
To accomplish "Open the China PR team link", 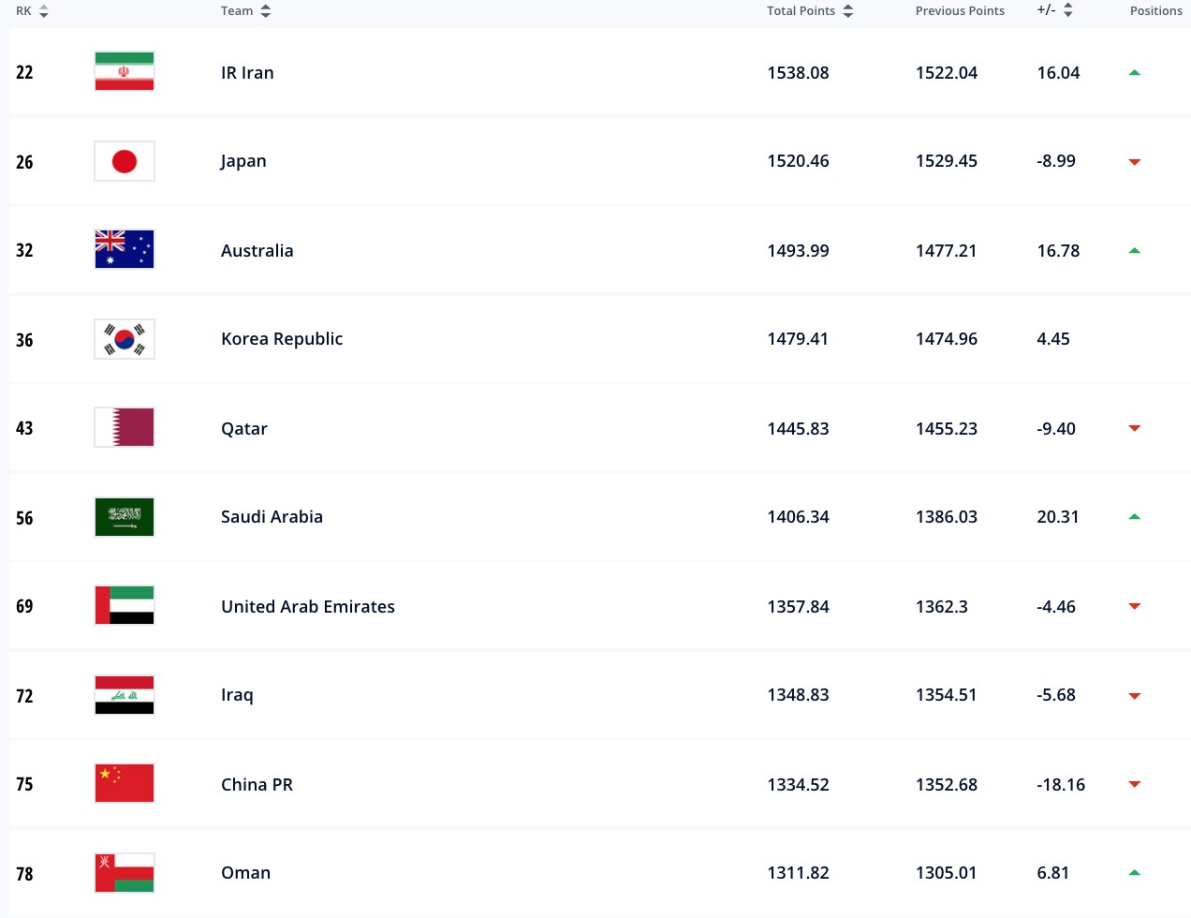I will (257, 785).
